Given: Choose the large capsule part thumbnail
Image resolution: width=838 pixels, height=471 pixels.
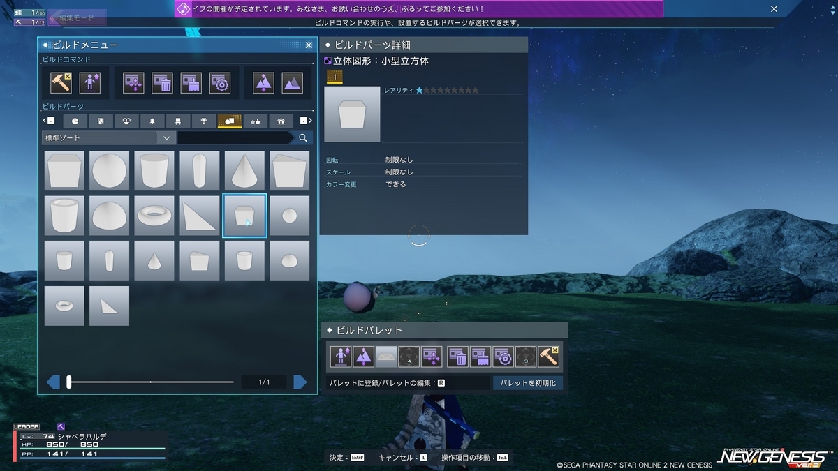Looking at the screenshot, I should pos(200,170).
